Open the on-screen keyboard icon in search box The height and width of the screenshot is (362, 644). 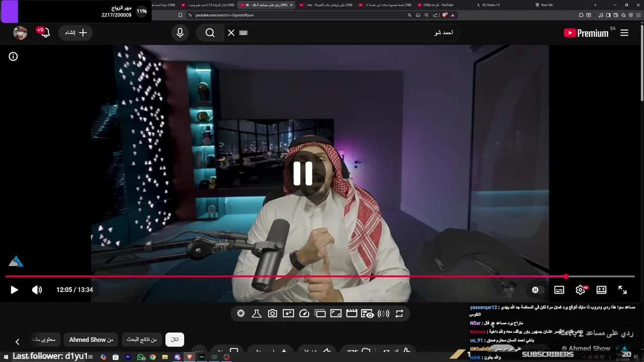pos(244,33)
